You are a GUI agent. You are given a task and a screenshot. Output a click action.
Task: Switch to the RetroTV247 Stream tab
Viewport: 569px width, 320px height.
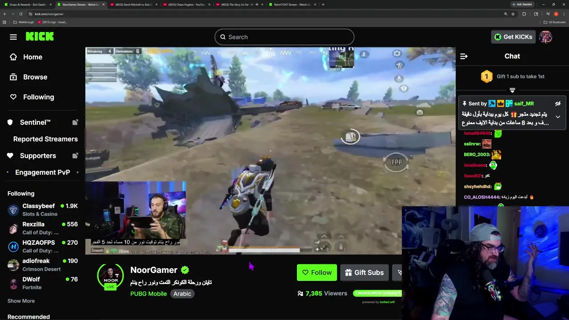(292, 4)
